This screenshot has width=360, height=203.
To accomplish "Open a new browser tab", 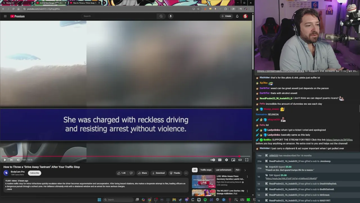I will pos(104,3).
